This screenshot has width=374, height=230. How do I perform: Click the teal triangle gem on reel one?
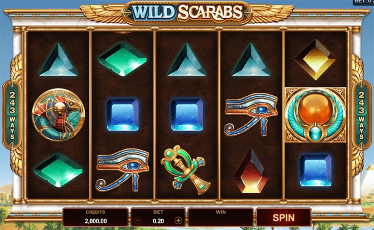coord(58,59)
